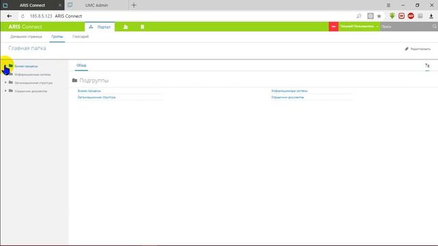Click the magnifier icon in search box
This screenshot has width=438, height=246.
point(435,26)
